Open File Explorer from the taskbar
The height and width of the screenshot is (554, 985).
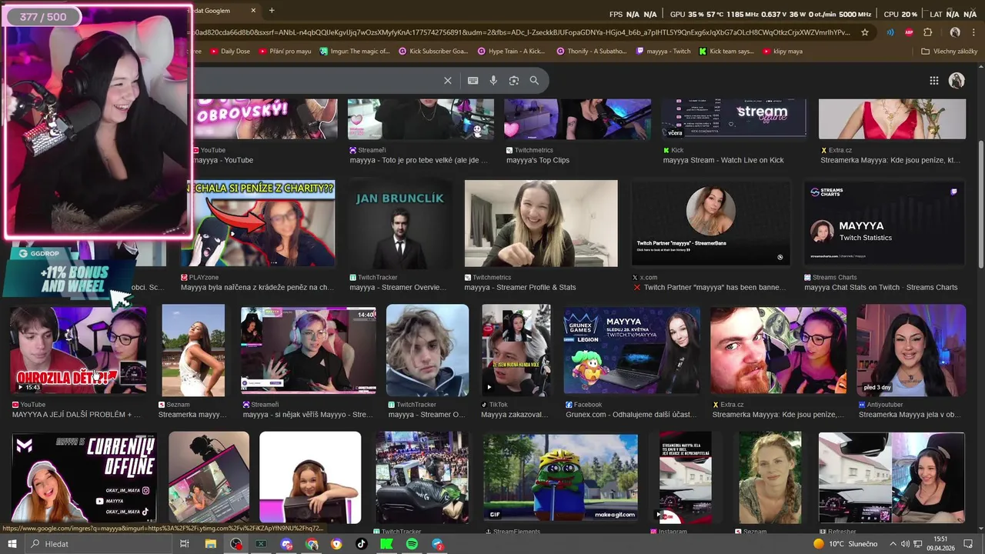(210, 544)
